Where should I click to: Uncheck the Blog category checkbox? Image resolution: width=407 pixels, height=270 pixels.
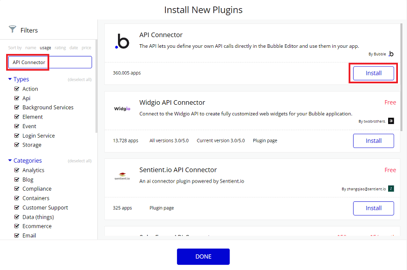click(17, 179)
